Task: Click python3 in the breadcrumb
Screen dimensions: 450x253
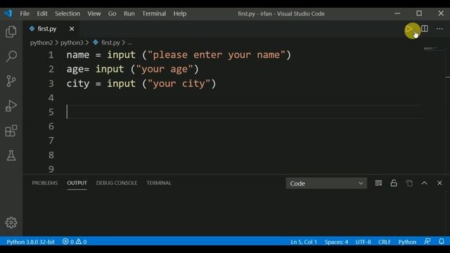Action: pyautogui.click(x=72, y=43)
